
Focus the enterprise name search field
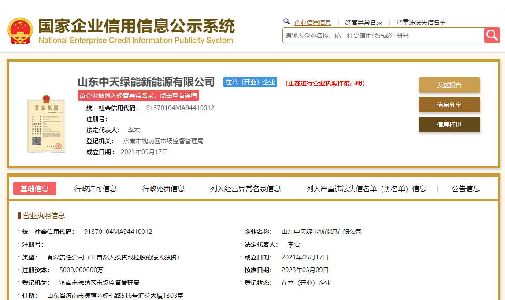(x=383, y=35)
